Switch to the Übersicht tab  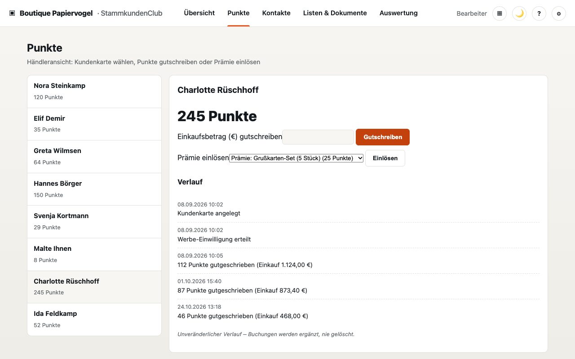[199, 13]
